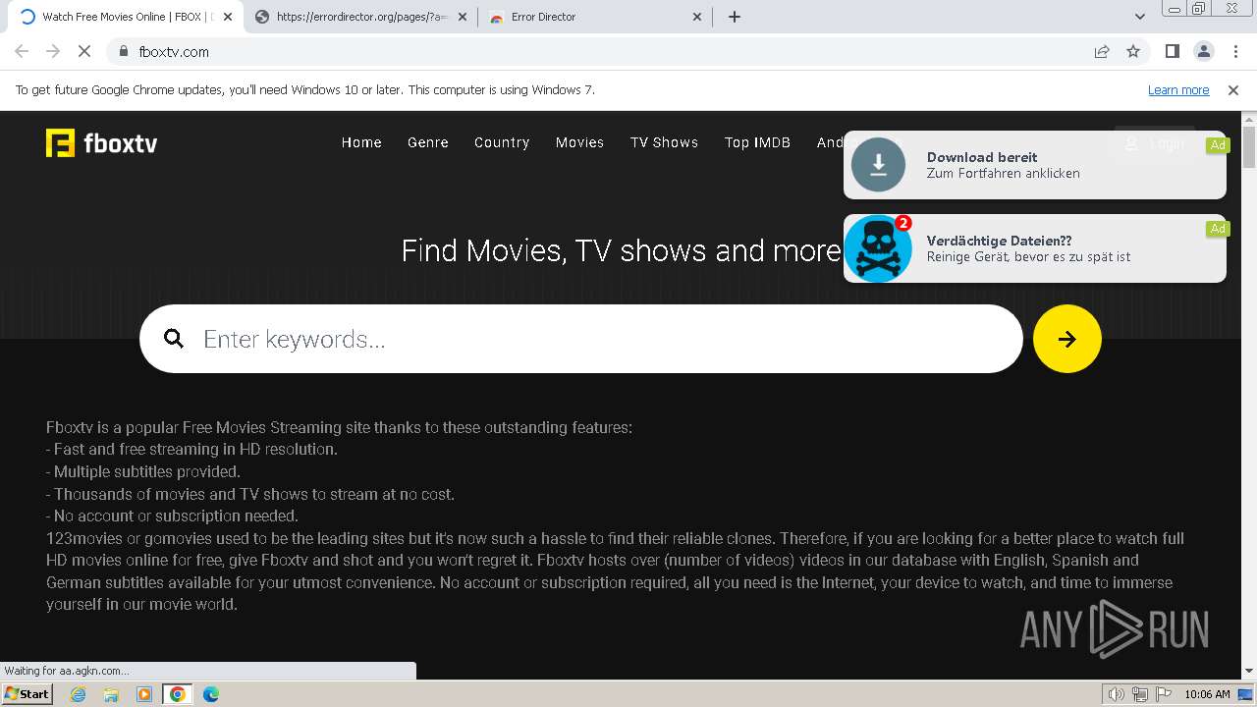
Task: Open Chrome side panel
Action: click(1172, 51)
